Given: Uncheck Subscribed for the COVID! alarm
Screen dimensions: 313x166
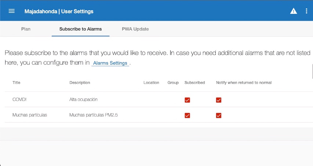Looking at the screenshot, I should click(x=187, y=100).
